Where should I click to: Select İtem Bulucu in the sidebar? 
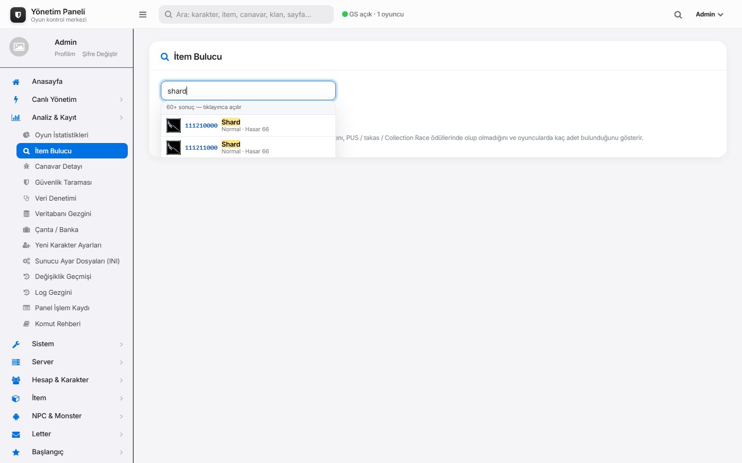pyautogui.click(x=72, y=151)
